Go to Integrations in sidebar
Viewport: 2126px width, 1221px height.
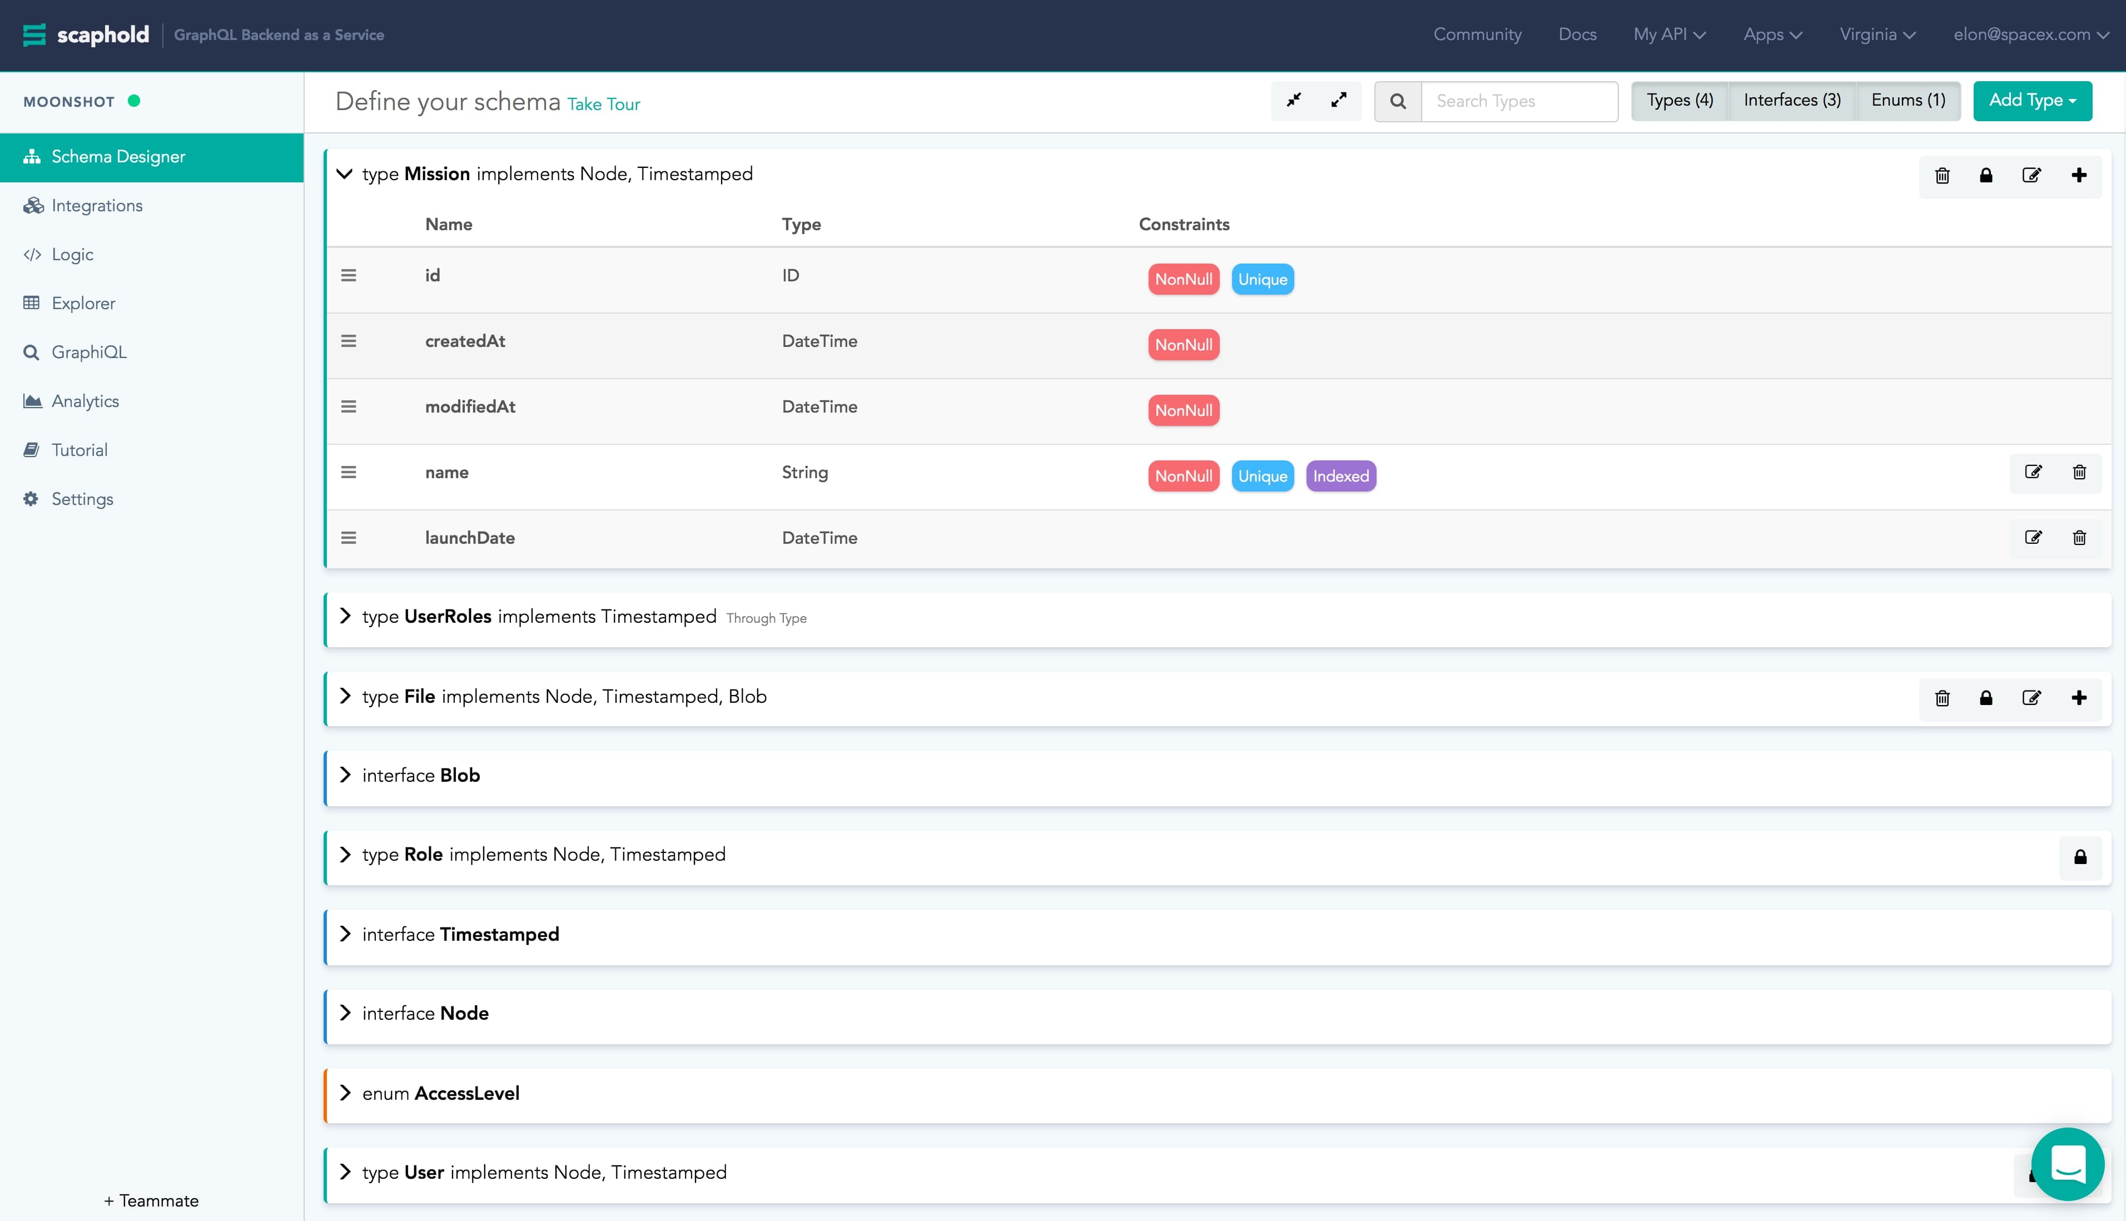pos(96,206)
